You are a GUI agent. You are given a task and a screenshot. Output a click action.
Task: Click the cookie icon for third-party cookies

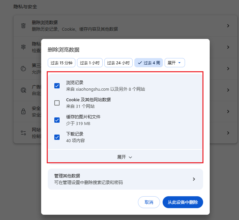pyautogui.click(x=23, y=69)
